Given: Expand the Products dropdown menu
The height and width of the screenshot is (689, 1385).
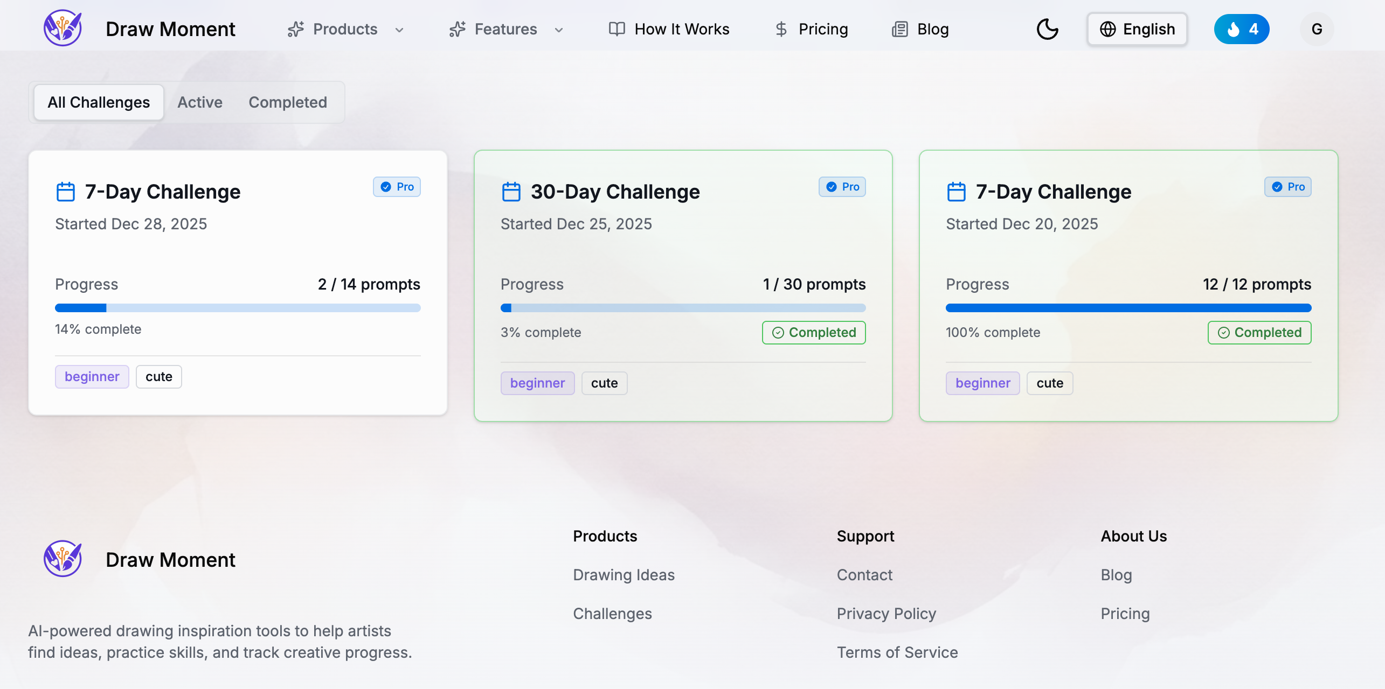Looking at the screenshot, I should pos(345,29).
